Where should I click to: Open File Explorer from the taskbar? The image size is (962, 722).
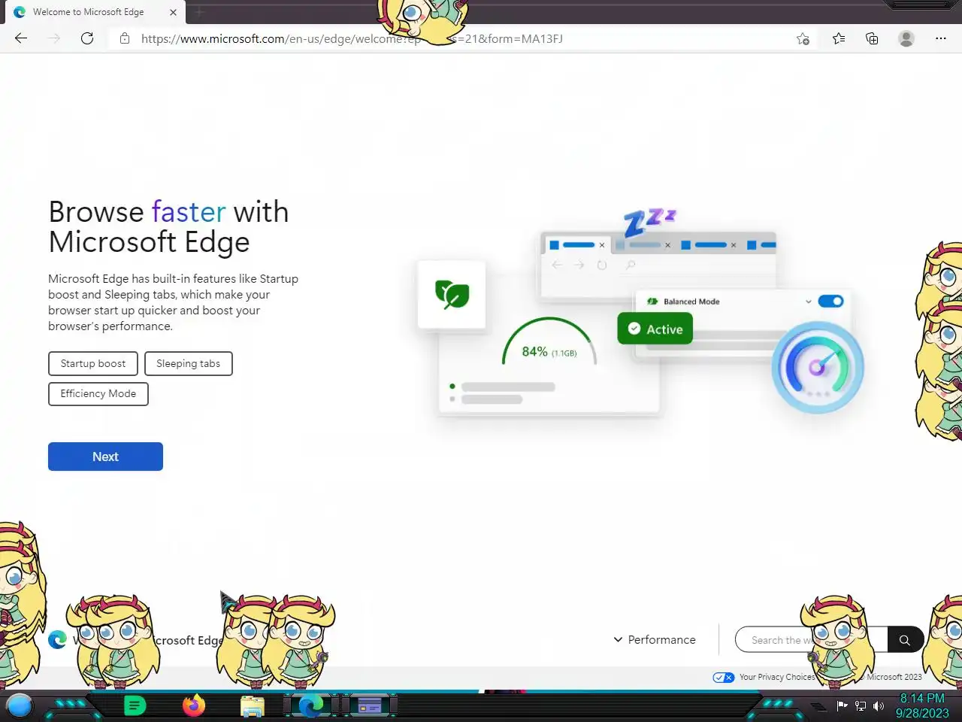253,706
